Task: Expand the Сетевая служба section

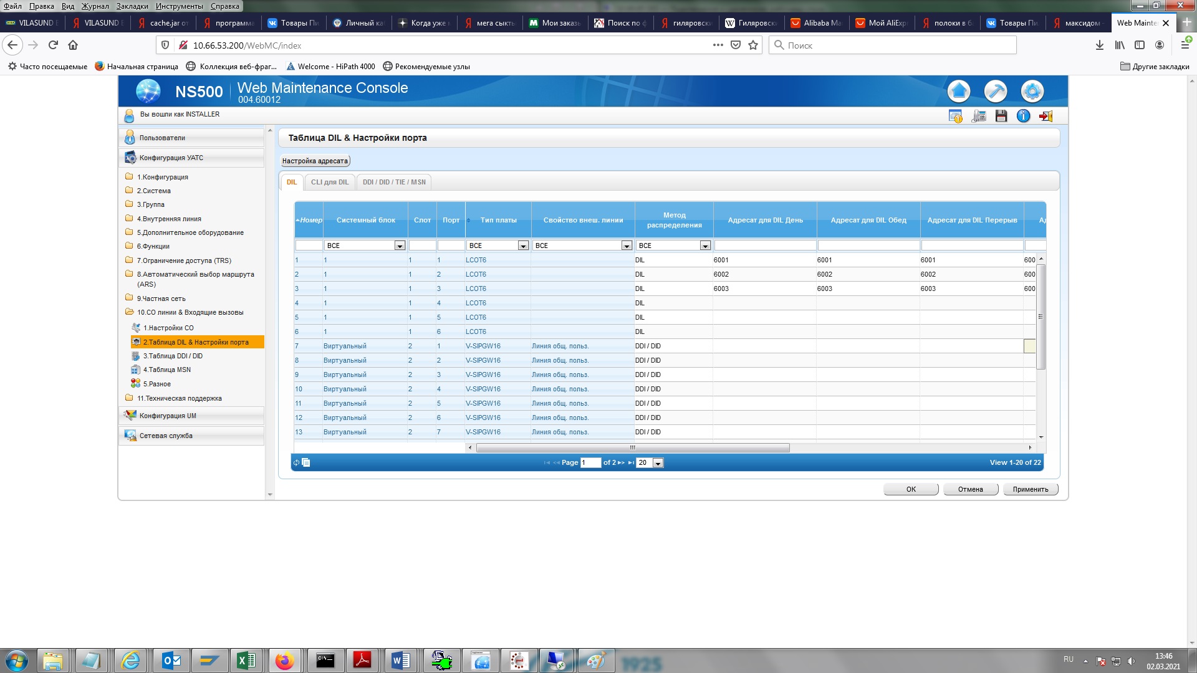Action: click(191, 436)
